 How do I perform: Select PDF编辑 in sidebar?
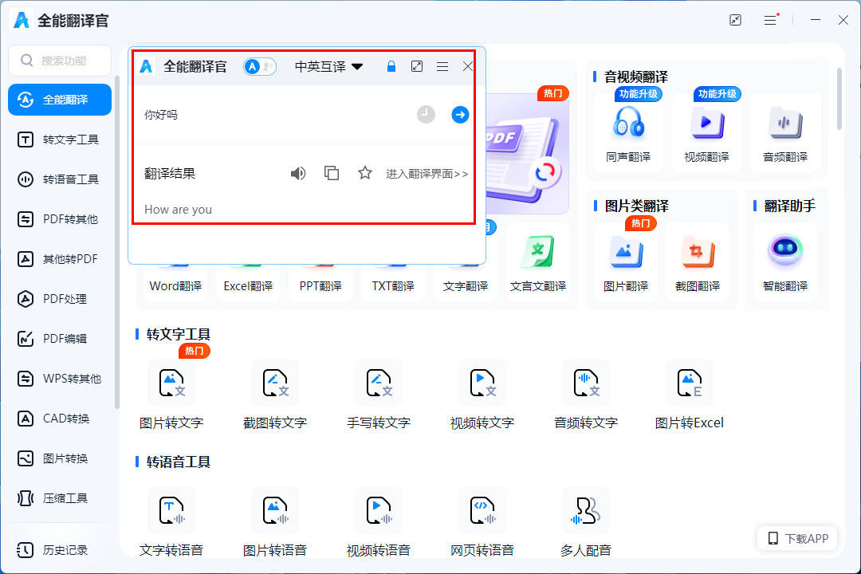tap(60, 338)
